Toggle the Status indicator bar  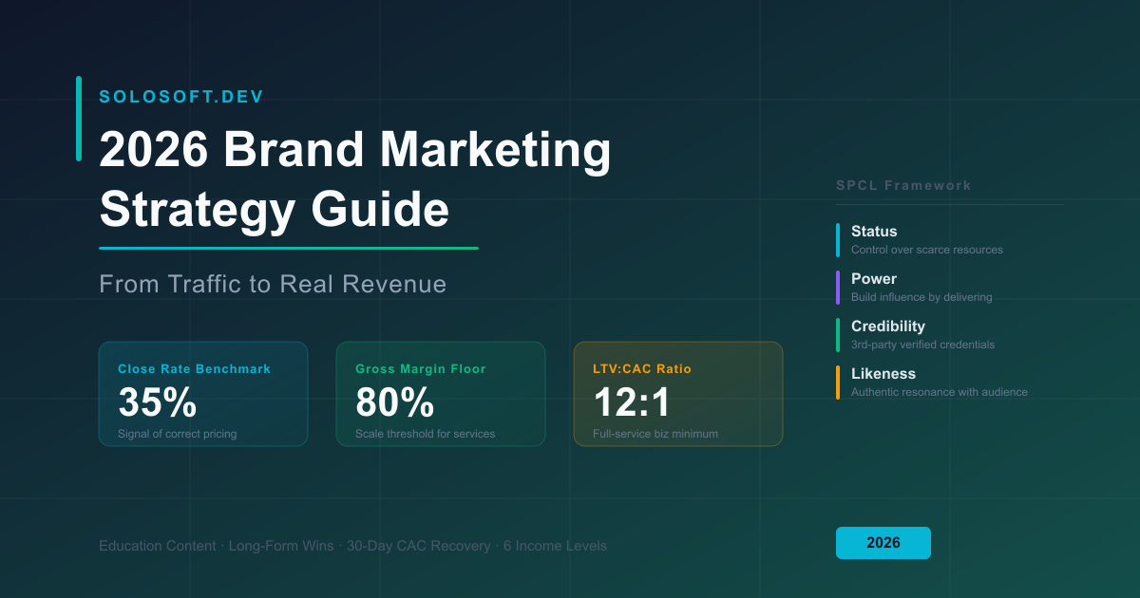837,239
